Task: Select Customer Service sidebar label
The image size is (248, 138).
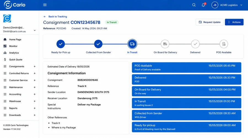Action: [x=18, y=80]
